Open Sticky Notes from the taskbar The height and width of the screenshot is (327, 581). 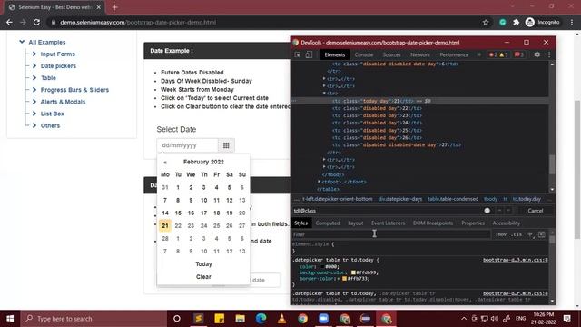point(219,319)
